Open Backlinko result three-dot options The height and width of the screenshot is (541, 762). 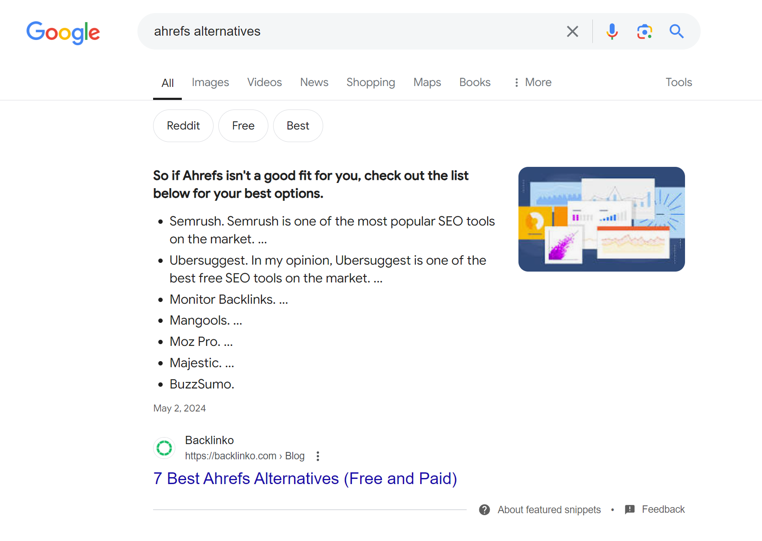[318, 456]
